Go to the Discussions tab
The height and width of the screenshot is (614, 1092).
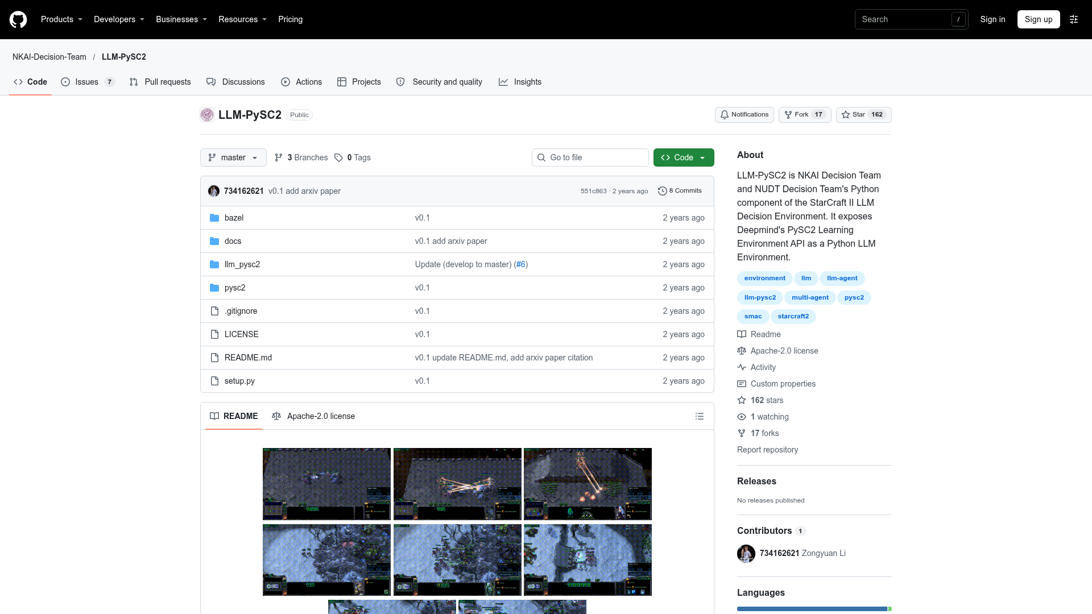click(x=235, y=82)
